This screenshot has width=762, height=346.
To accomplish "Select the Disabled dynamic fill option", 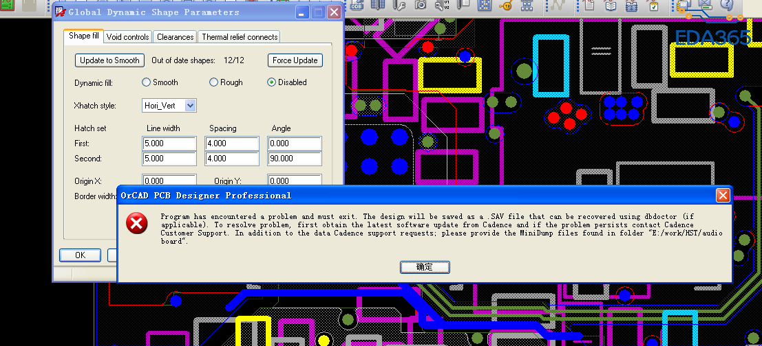I will pyautogui.click(x=272, y=82).
